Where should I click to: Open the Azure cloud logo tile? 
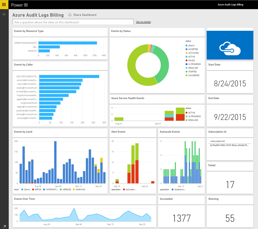click(230, 45)
